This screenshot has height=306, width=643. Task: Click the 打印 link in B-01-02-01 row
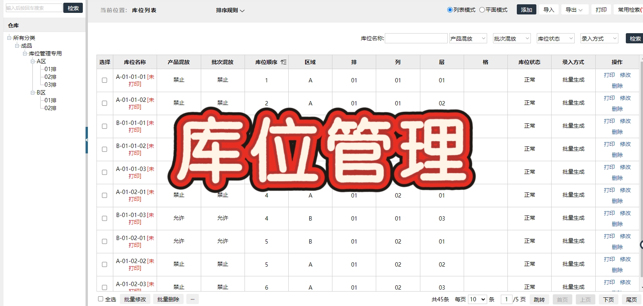pos(609,236)
